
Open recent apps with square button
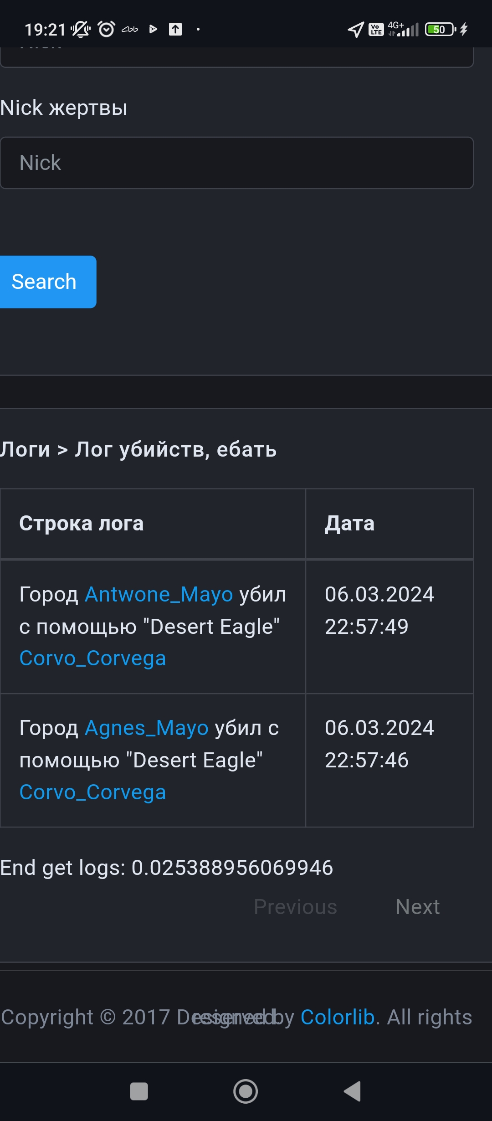(139, 1091)
